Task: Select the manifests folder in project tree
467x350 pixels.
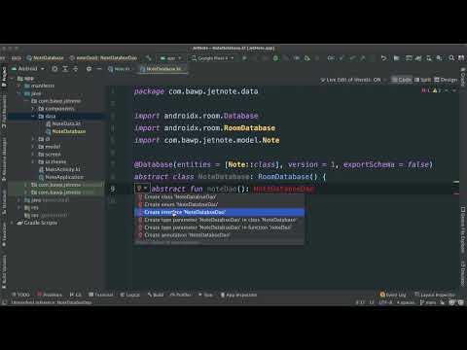Action: [x=40, y=86]
